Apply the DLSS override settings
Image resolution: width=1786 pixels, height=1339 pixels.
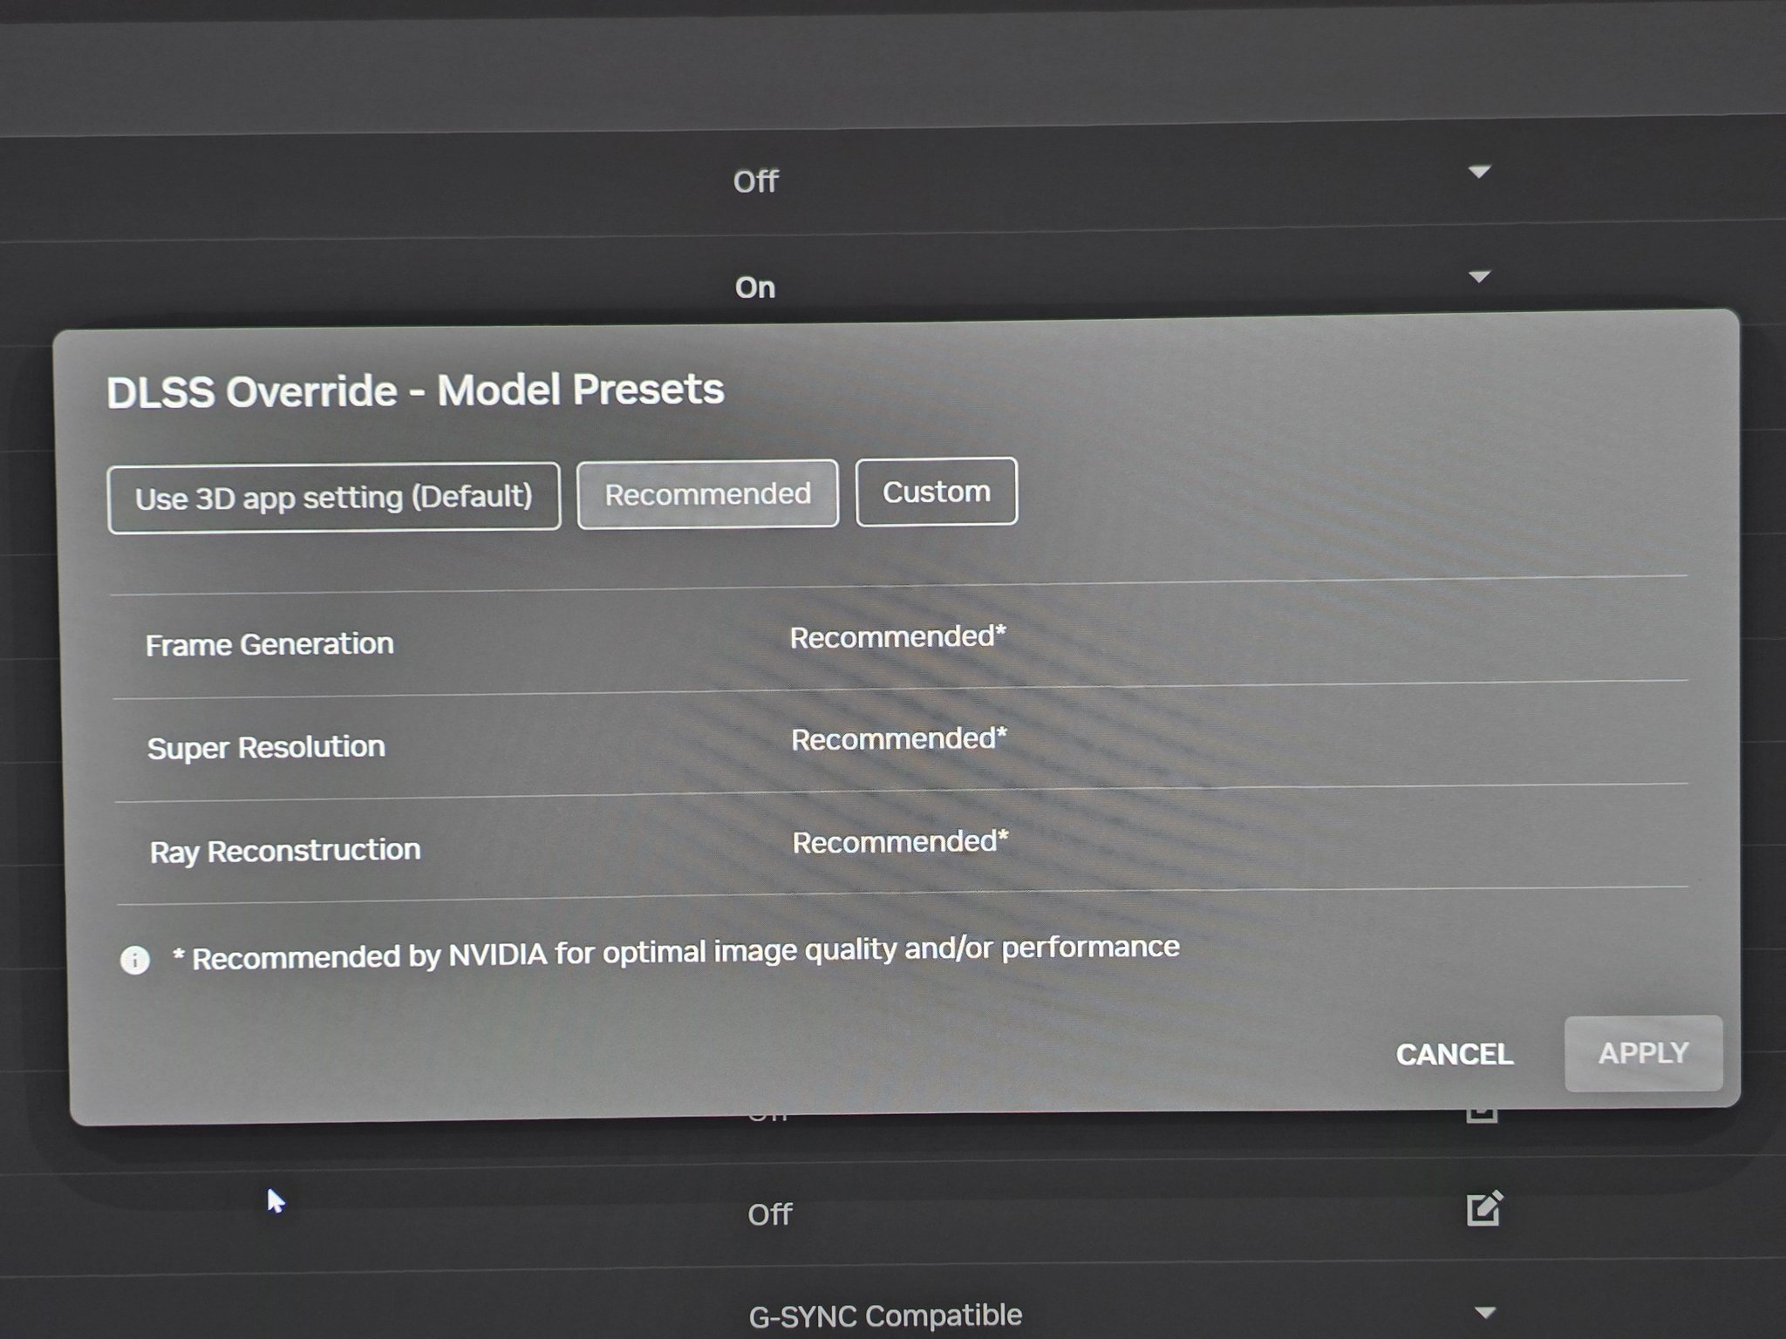click(x=1644, y=1053)
